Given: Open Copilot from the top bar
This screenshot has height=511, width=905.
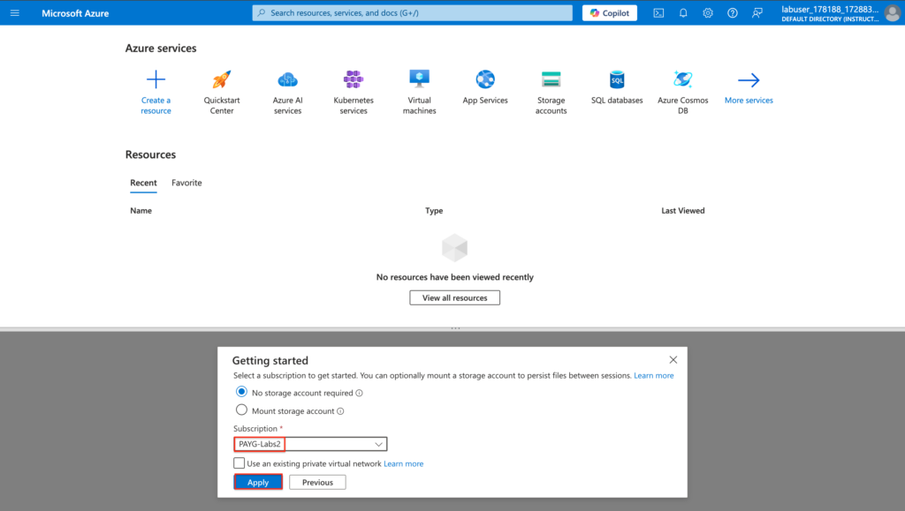Looking at the screenshot, I should [x=609, y=12].
